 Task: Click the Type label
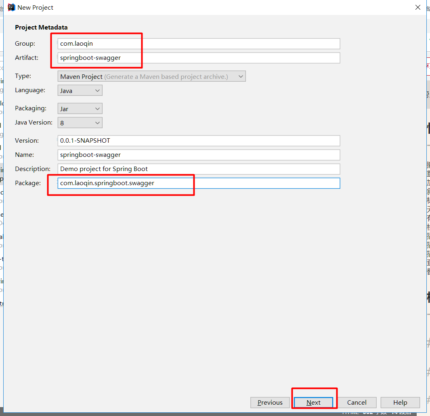[x=23, y=76]
